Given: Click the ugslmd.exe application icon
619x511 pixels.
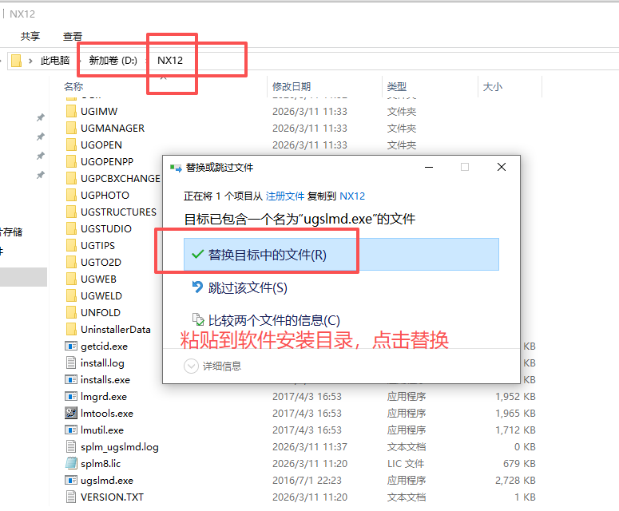Looking at the screenshot, I should [x=71, y=480].
